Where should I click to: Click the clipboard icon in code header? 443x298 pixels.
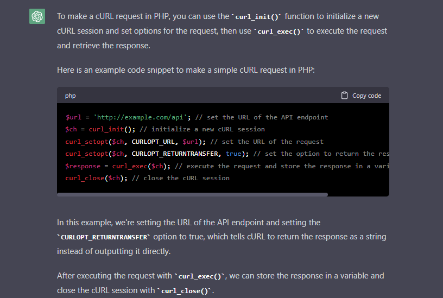coord(344,96)
